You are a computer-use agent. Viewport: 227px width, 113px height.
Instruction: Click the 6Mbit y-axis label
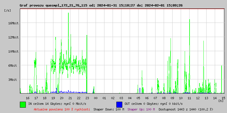click(x=13, y=66)
